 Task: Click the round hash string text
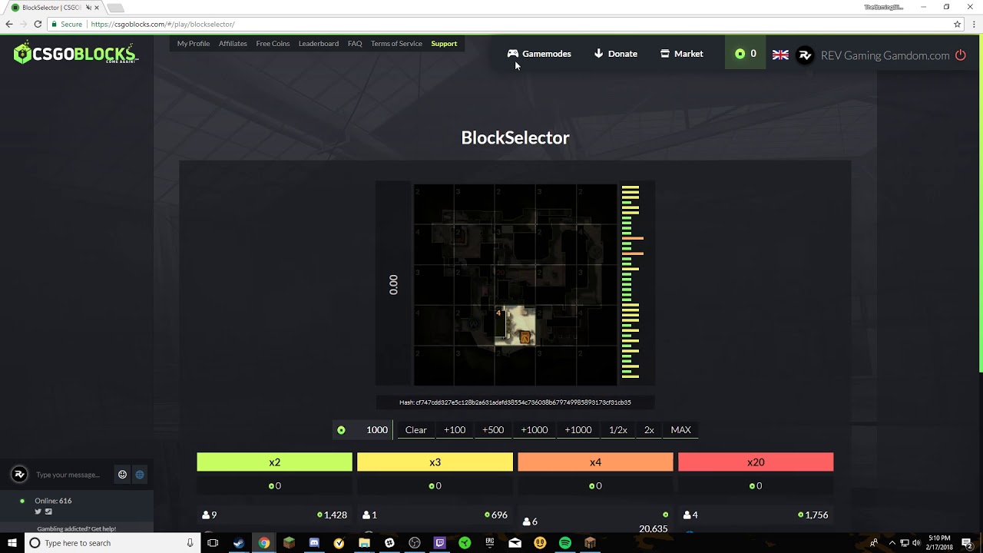515,402
